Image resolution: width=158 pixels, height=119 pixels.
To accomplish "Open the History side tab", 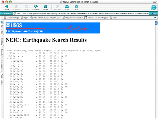I will pyautogui.click(x=2, y=42).
